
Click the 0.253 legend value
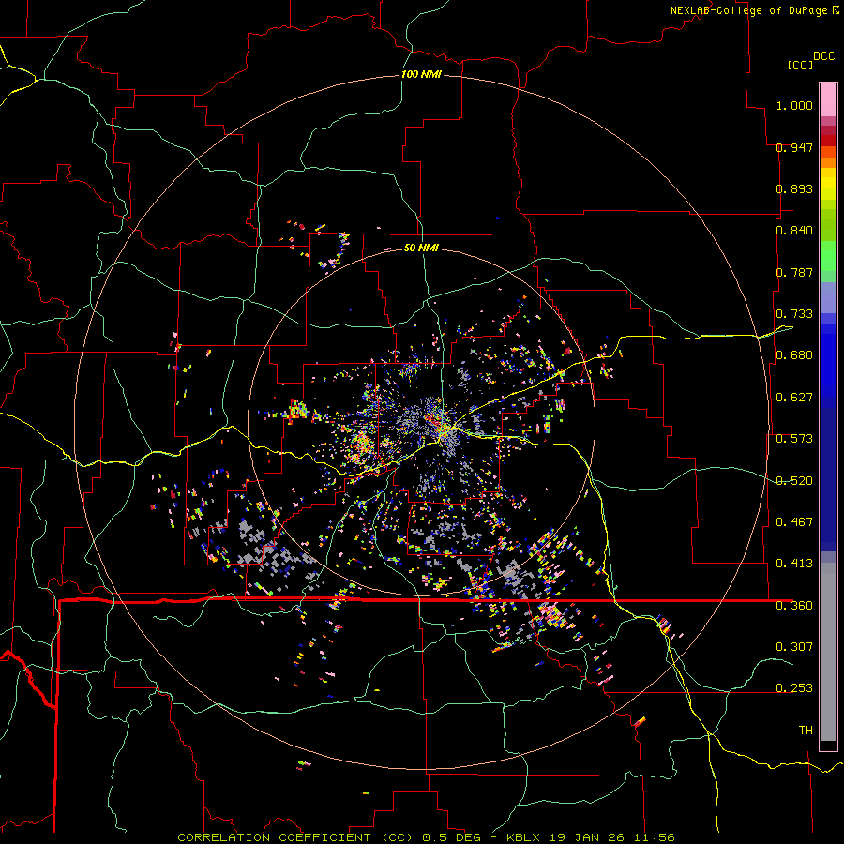(794, 688)
